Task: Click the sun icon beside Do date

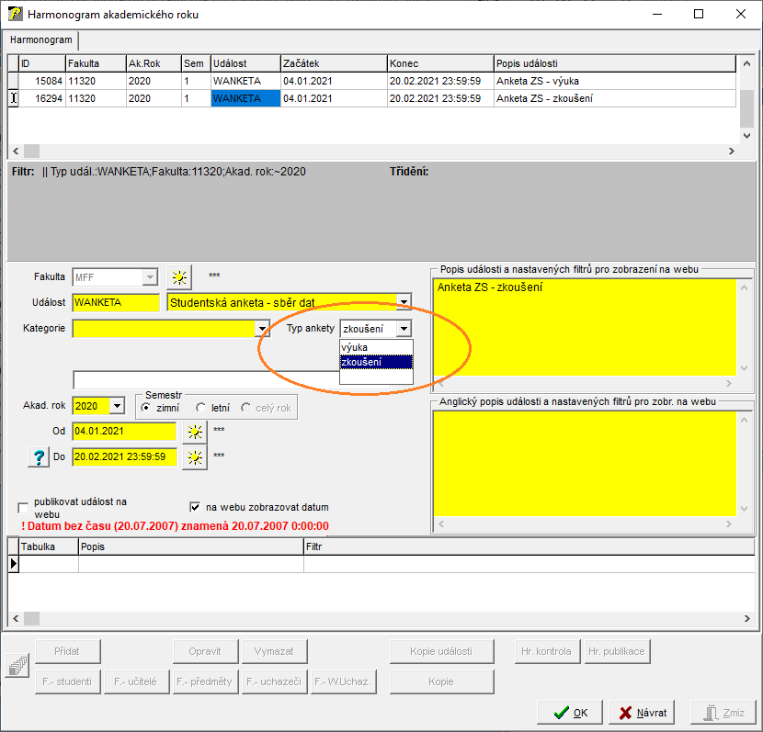Action: point(194,456)
